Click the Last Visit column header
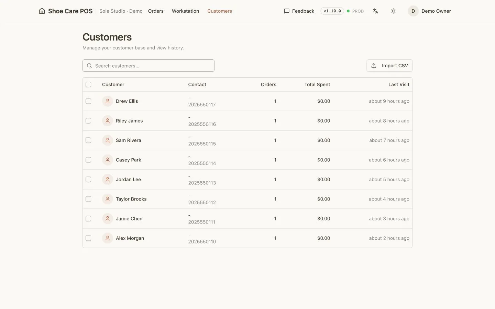This screenshot has height=309, width=495. pos(399,84)
